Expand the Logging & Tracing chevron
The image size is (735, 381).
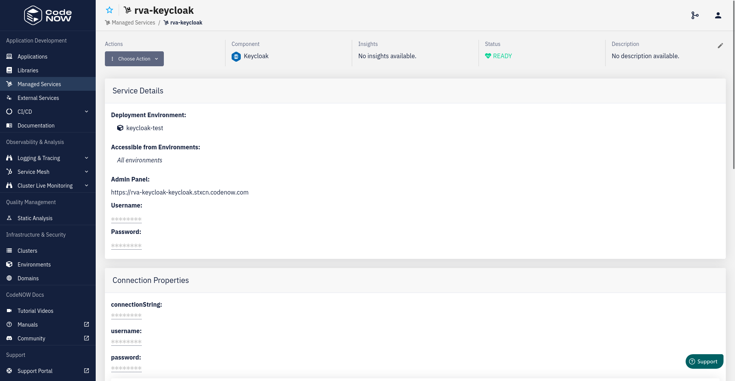click(87, 158)
